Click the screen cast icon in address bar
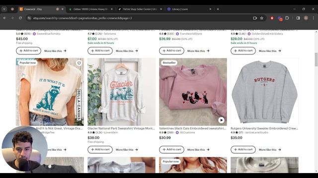 (255, 18)
